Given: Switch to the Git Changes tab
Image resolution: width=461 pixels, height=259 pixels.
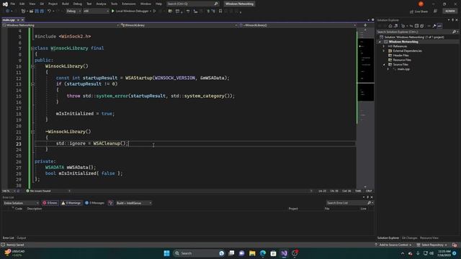Looking at the screenshot, I should pyautogui.click(x=410, y=238).
